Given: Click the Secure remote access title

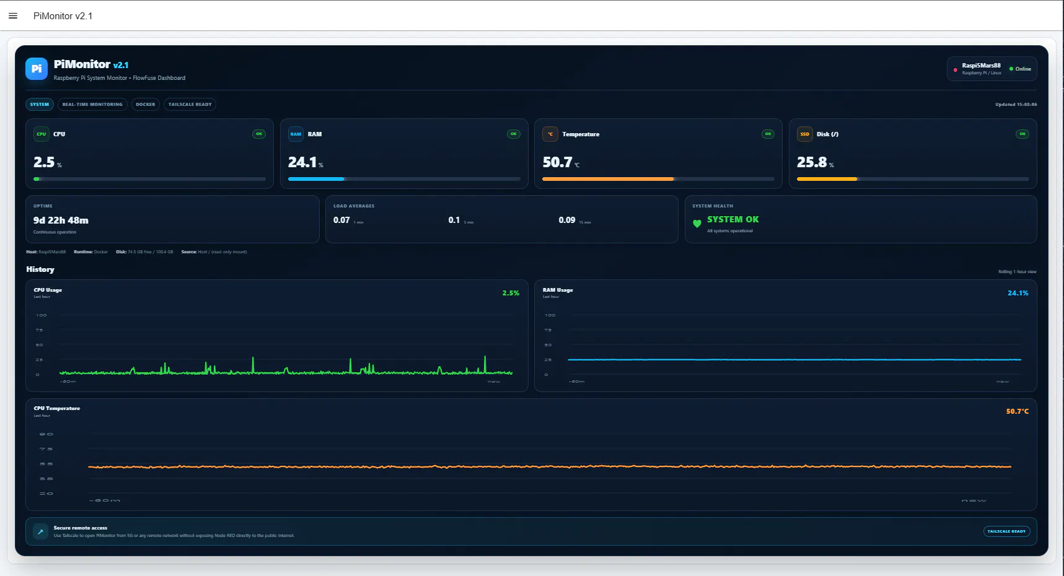Looking at the screenshot, I should [x=80, y=528].
